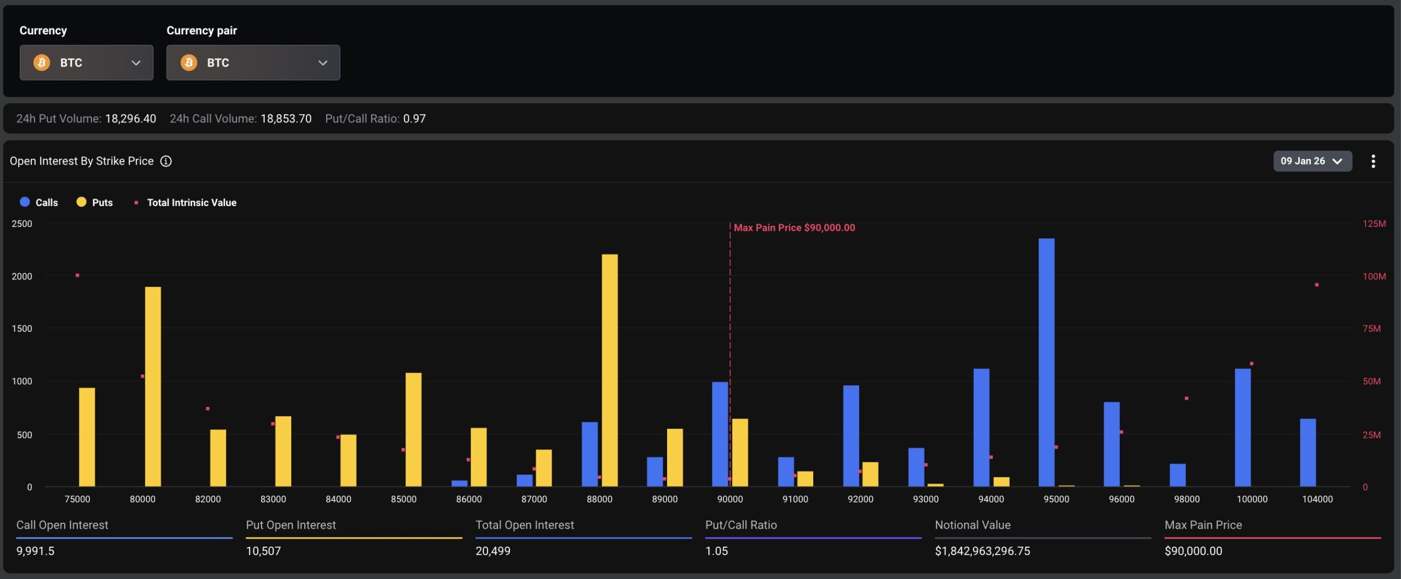This screenshot has width=1401, height=579.
Task: Click the Bitcoin icon in the Currency selector
Action: click(x=40, y=62)
